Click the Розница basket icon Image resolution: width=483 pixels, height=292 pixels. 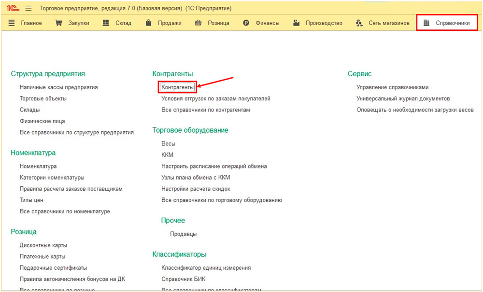click(198, 23)
